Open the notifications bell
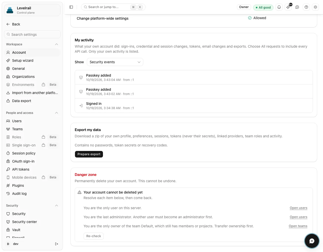Viewport: 323px width, 252px height. 279,7
